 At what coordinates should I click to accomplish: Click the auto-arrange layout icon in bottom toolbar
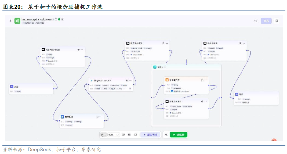129,135
